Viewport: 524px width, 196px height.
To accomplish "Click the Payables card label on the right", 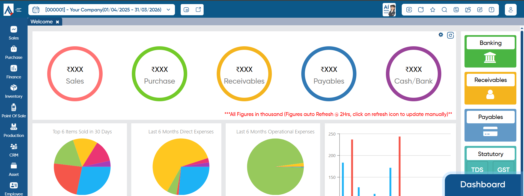I will [490, 117].
